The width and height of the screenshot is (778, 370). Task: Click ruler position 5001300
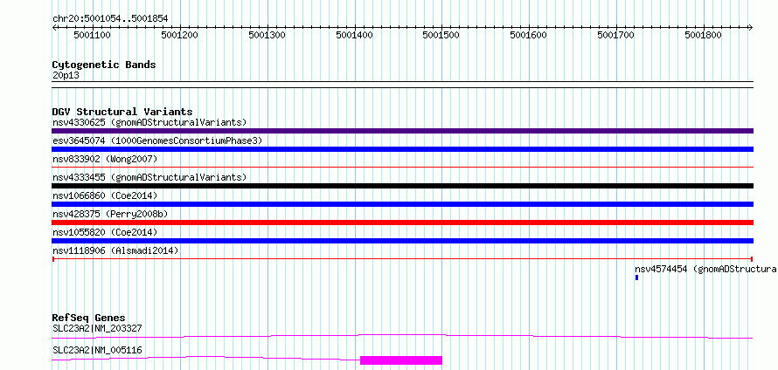click(x=267, y=35)
